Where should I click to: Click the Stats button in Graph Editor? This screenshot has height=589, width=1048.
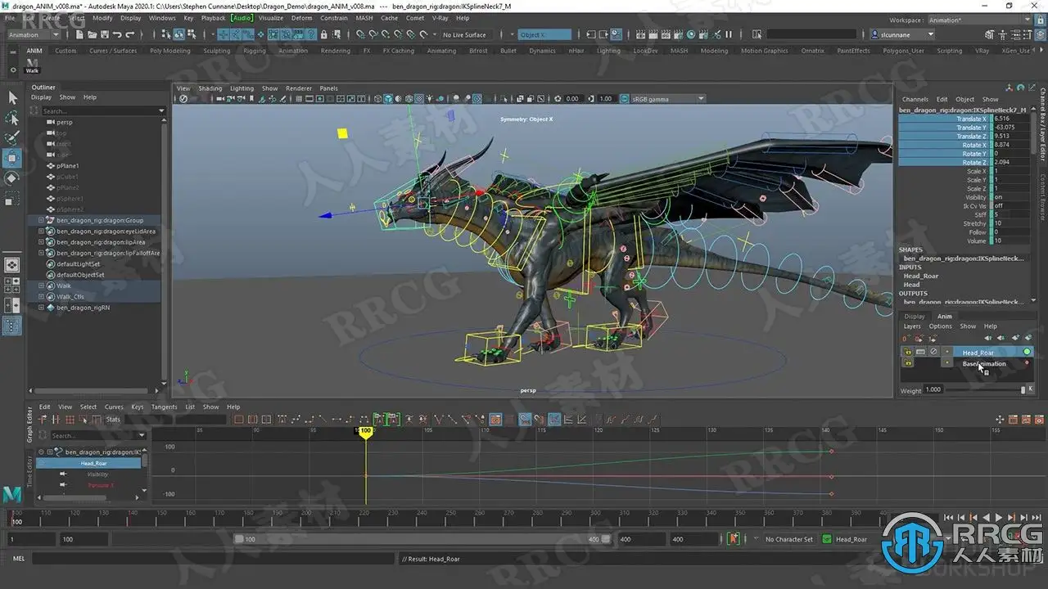pyautogui.click(x=113, y=420)
